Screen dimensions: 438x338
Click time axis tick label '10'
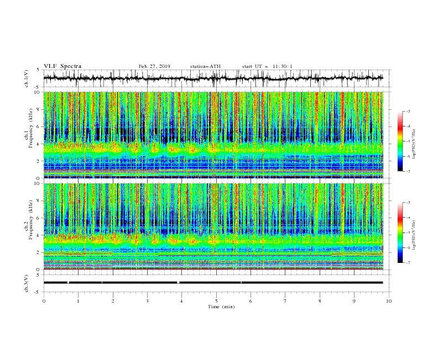click(389, 301)
